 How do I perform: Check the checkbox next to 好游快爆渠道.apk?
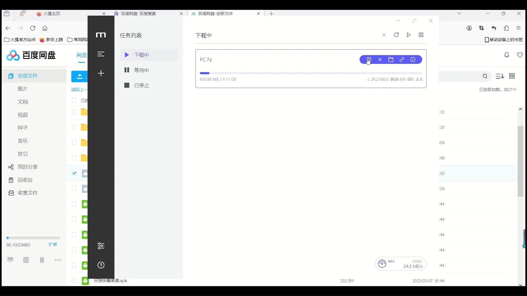74,281
